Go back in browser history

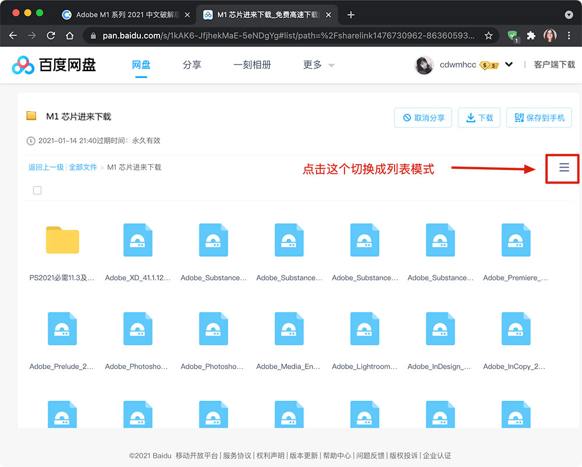(13, 36)
